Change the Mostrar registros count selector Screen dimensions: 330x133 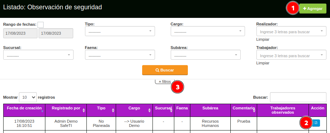click(28, 97)
